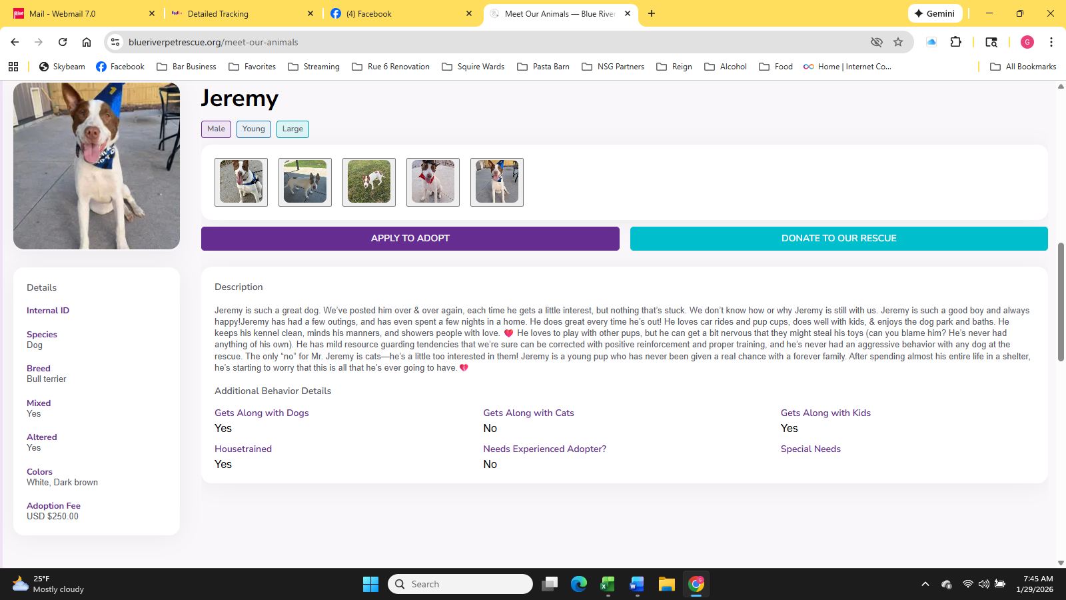Switch to the Mail - Webmail 7.0 tab
Image resolution: width=1066 pixels, height=600 pixels.
tap(83, 13)
